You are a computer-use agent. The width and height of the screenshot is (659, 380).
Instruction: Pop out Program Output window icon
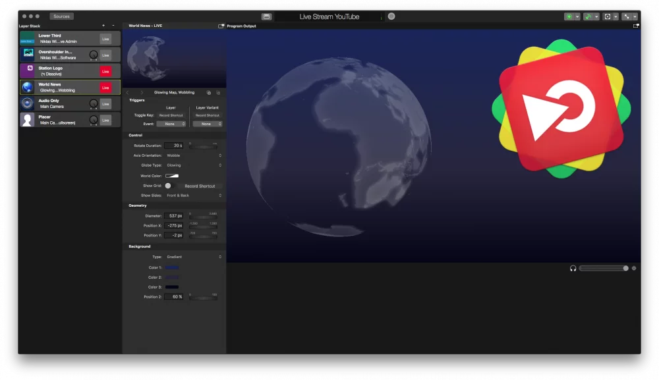click(636, 26)
